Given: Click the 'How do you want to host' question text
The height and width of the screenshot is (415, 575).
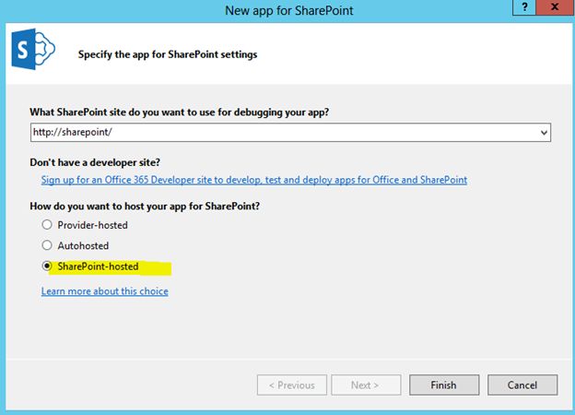Looking at the screenshot, I should pos(145,207).
